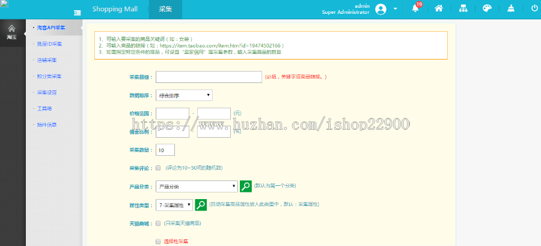Click the search button beside 产品分类
Viewport: 541px width, 246px height.
coord(246,186)
